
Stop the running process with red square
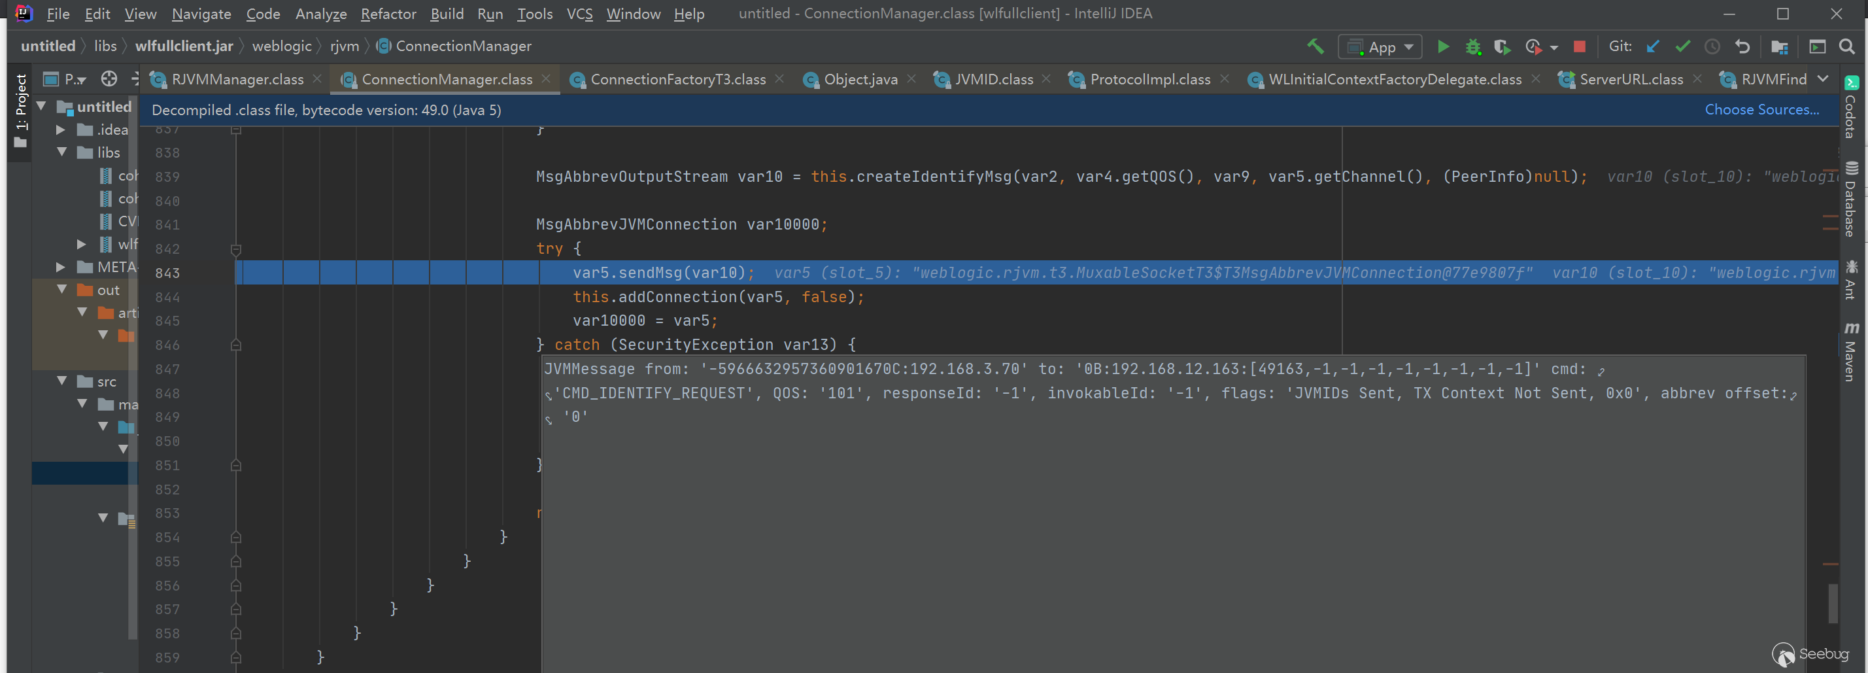1578,46
